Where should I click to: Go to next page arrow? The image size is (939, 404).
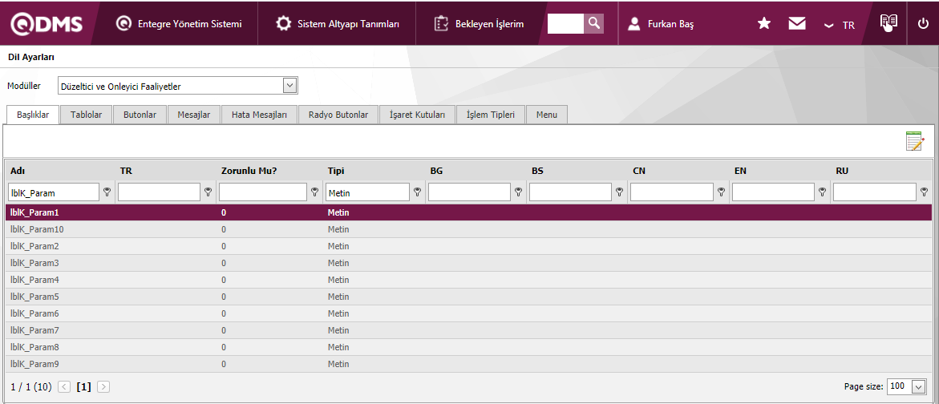pyautogui.click(x=103, y=386)
